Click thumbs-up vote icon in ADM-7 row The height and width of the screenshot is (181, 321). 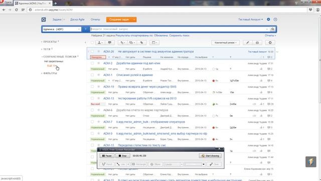coord(261,127)
